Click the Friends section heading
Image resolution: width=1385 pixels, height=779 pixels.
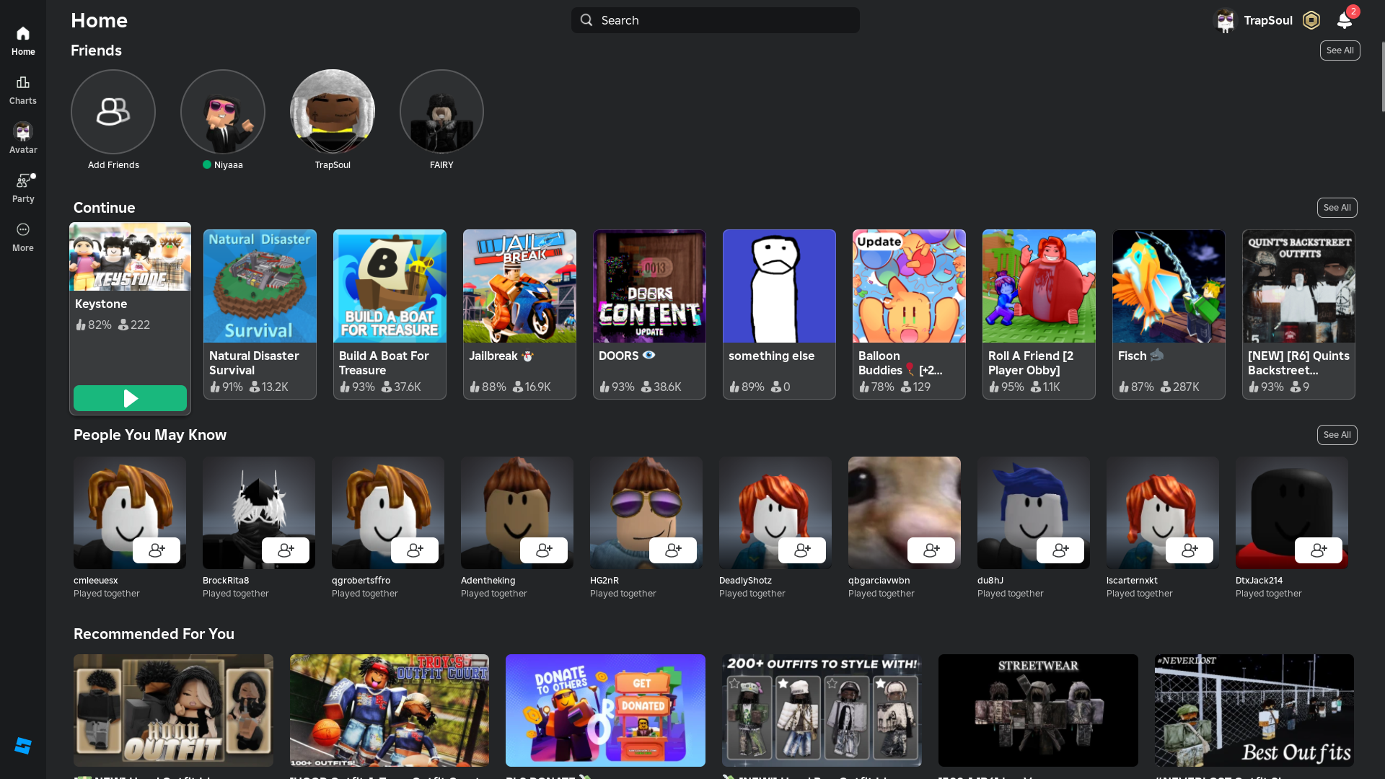pyautogui.click(x=96, y=50)
